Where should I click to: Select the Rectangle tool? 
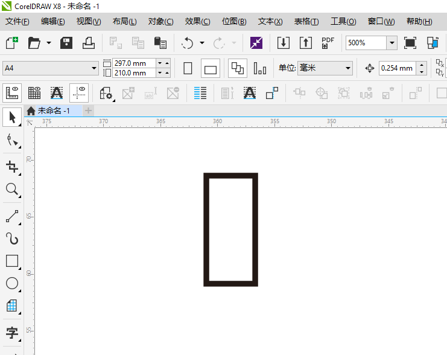[x=11, y=261]
